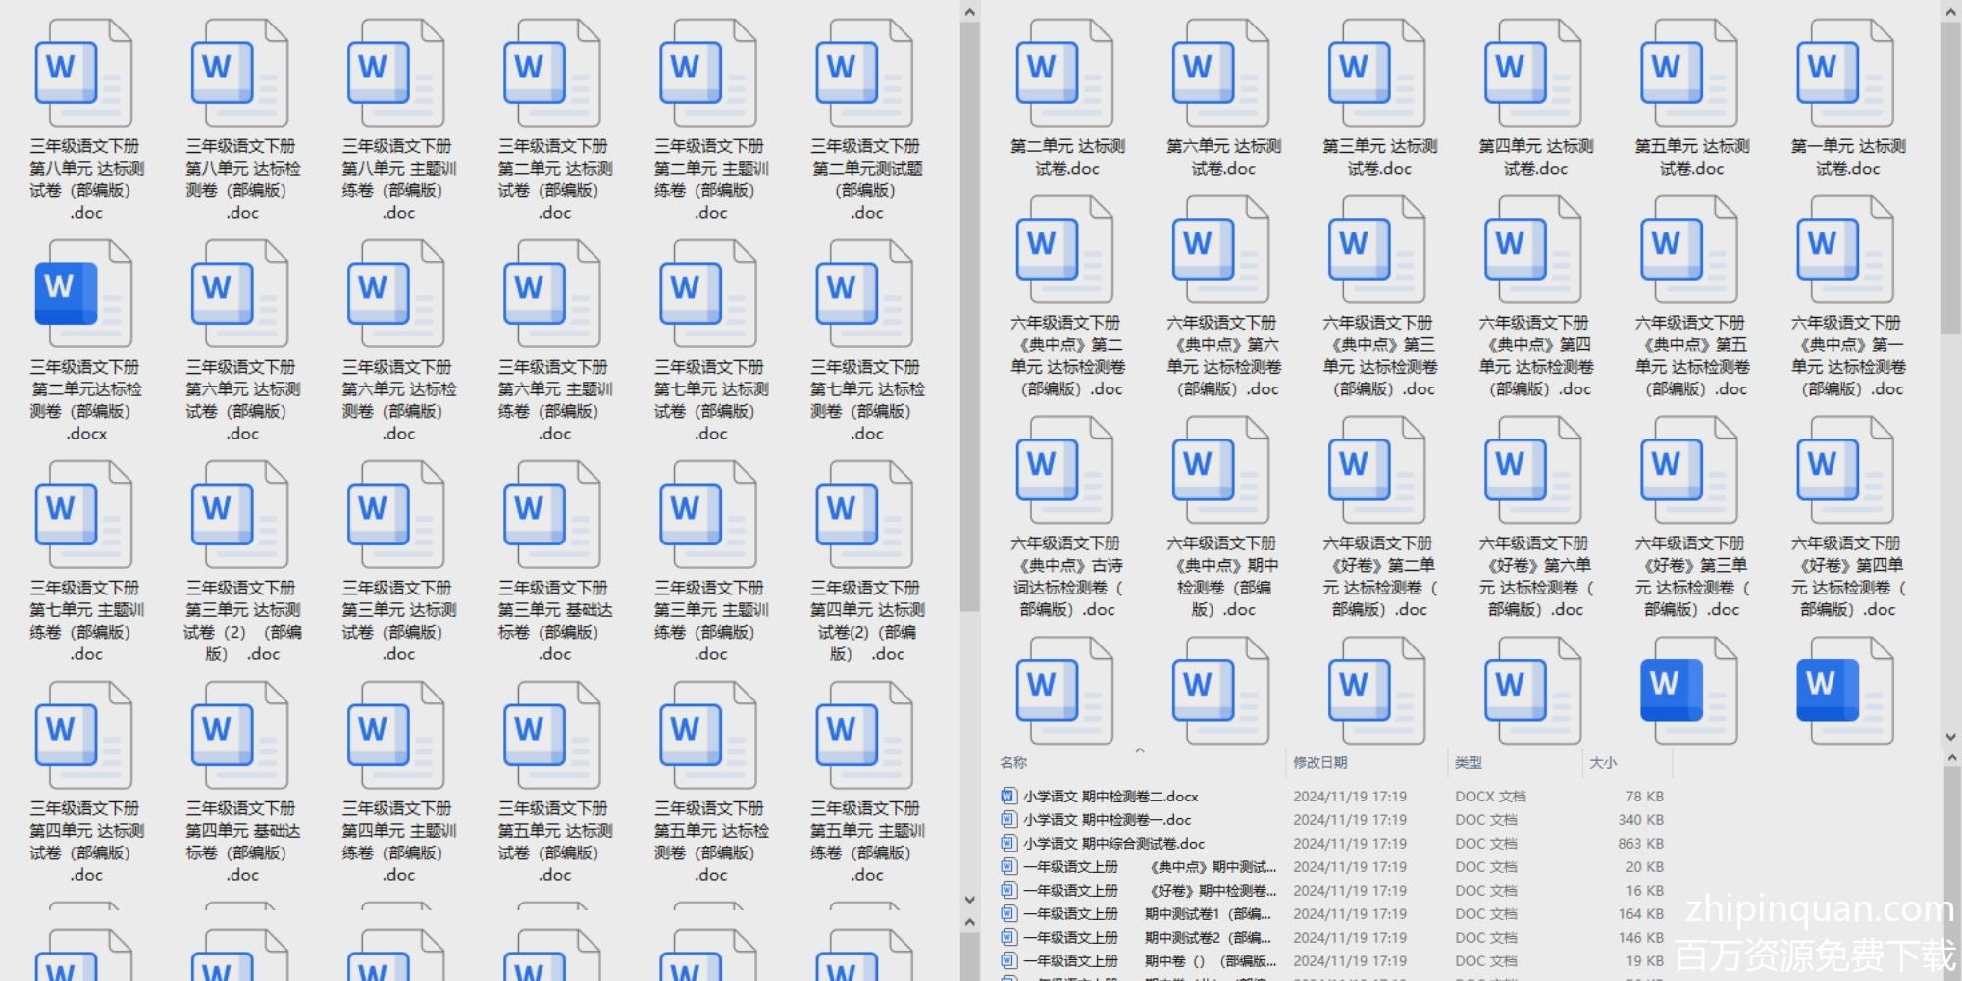Select the 一年级语文上册《典中点》期中测试 list row
The height and width of the screenshot is (981, 1962).
(x=1332, y=867)
